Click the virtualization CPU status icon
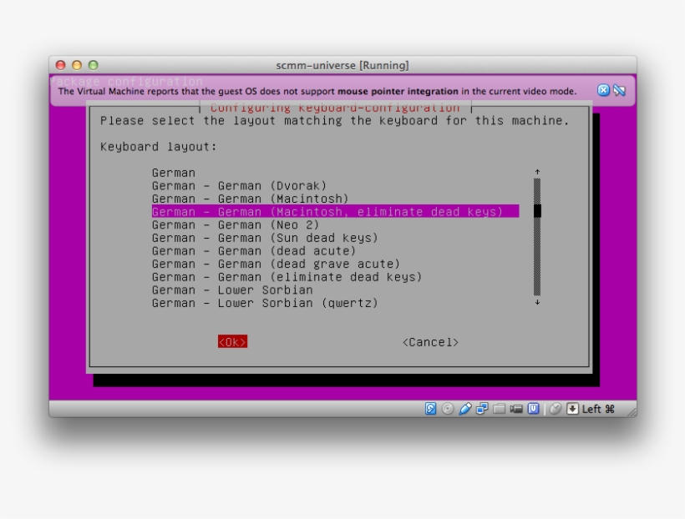685x519 pixels. [x=533, y=409]
